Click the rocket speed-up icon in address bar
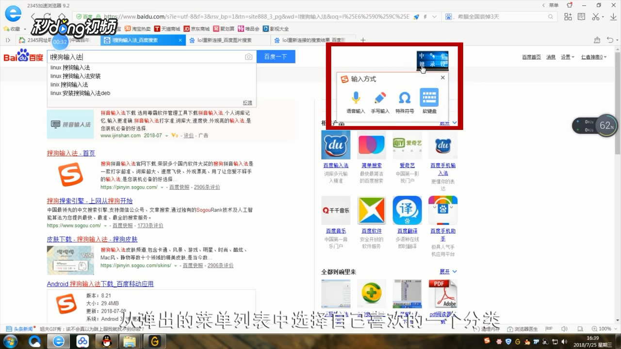Viewport: 621px width, 349px height. click(x=416, y=16)
